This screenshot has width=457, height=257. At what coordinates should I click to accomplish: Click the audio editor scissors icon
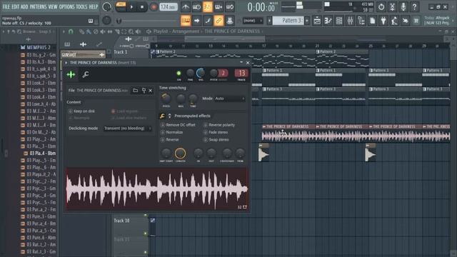tap(392, 6)
